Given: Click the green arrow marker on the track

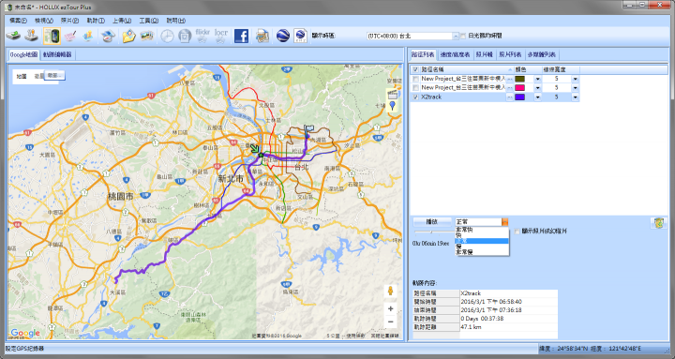Looking at the screenshot, I should click(255, 149).
